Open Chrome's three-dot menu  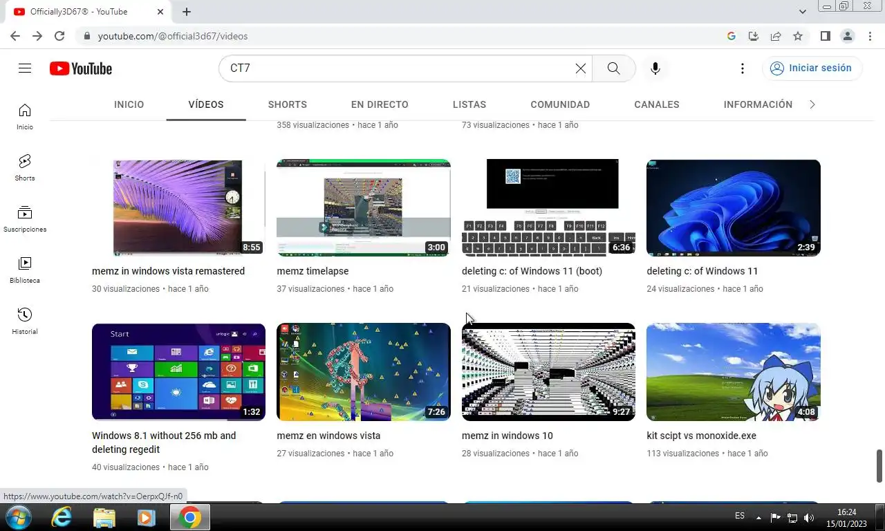(x=868, y=36)
